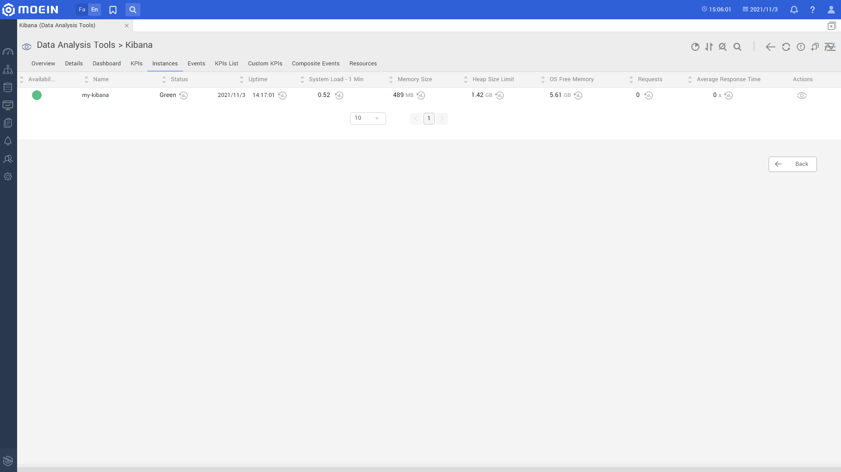Click the MOEIN logo
Viewport: 841px width, 472px height.
click(x=30, y=9)
